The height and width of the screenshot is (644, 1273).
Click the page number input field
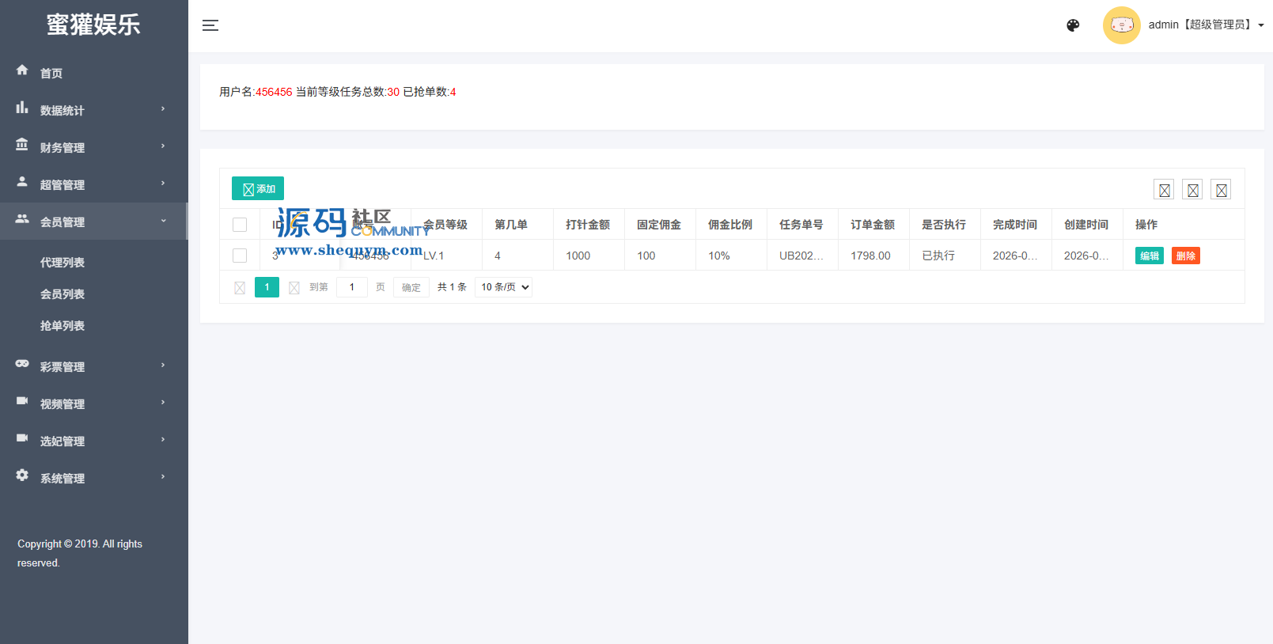[352, 287]
